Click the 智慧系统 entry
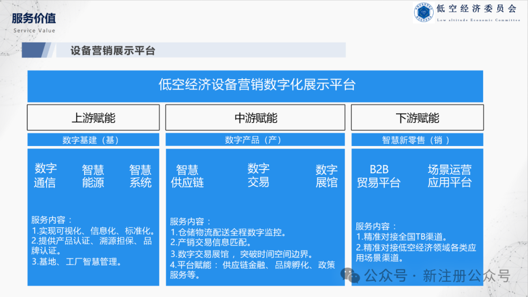 140,176
